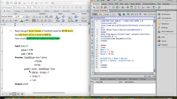Open the Tables ribbon tab

coord(47,11)
